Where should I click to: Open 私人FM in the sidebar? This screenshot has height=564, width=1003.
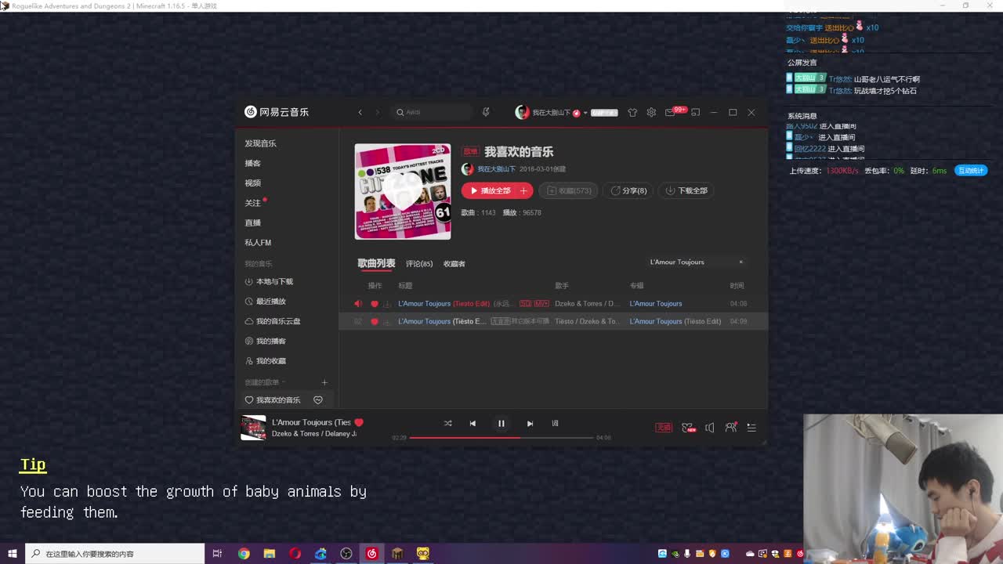pos(260,242)
